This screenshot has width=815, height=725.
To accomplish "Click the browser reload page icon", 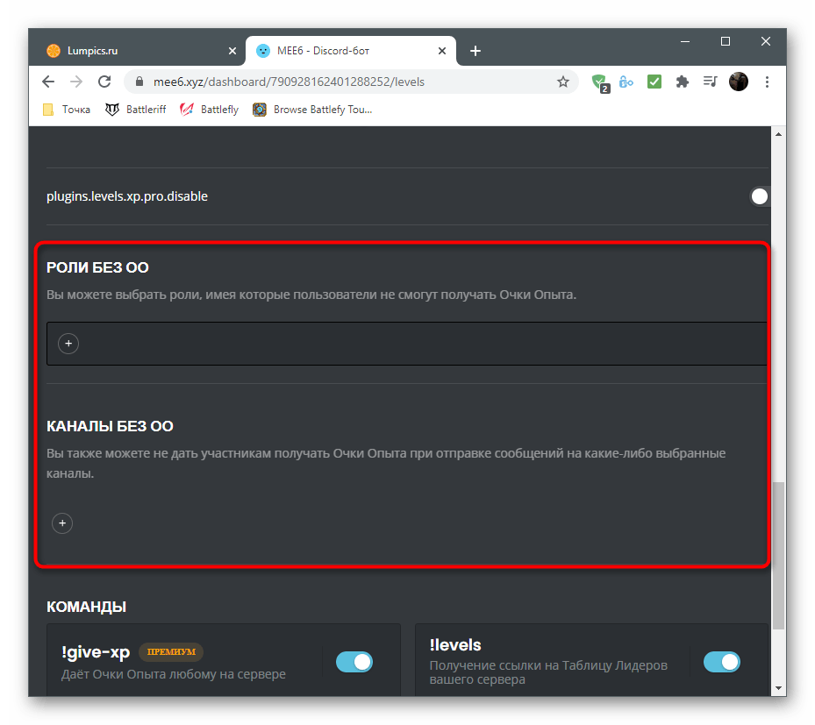I will click(x=104, y=82).
